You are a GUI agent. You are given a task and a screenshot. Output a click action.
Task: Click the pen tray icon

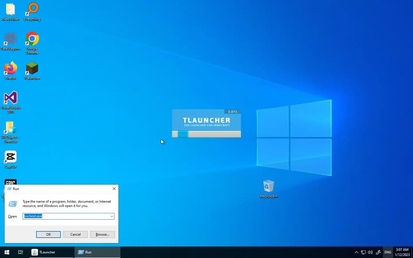coord(378,252)
